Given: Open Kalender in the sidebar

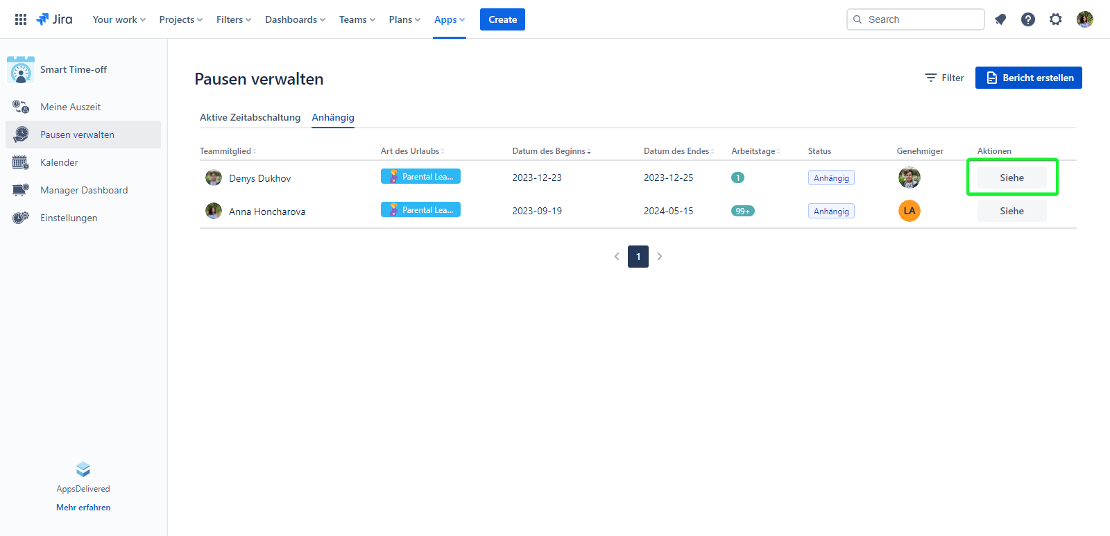Looking at the screenshot, I should [59, 162].
